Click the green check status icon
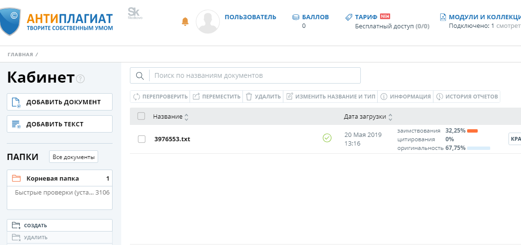Viewport: 521px width, 245px height. click(x=327, y=138)
